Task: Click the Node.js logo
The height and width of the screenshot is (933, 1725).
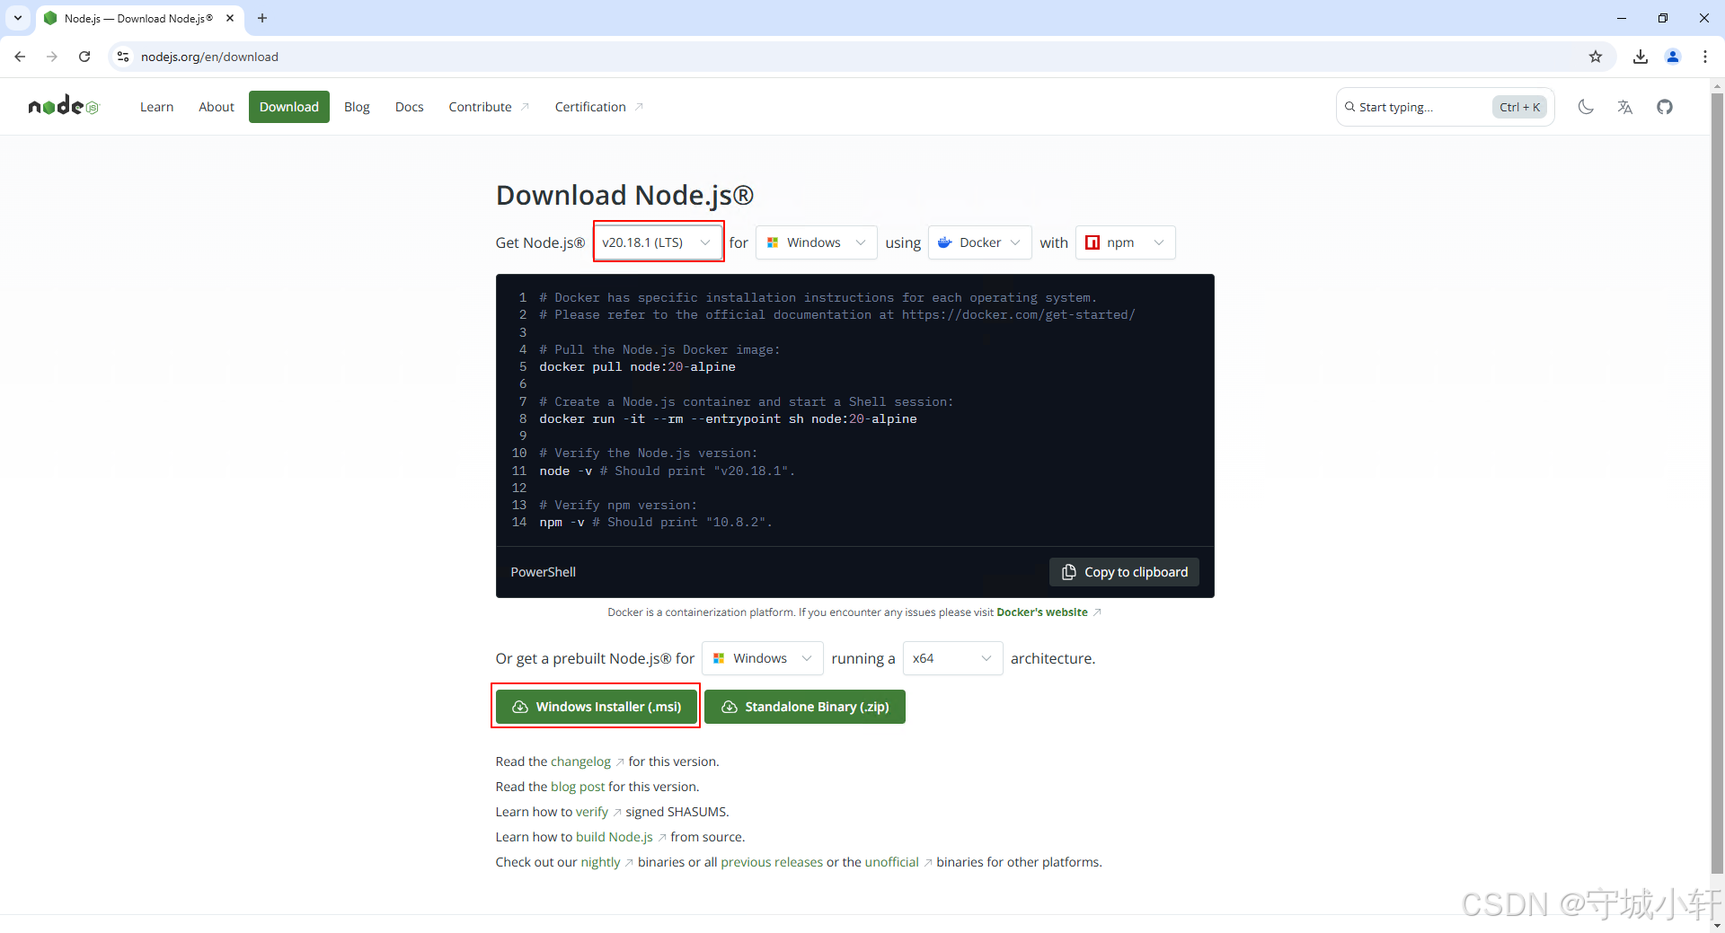Action: click(x=63, y=106)
